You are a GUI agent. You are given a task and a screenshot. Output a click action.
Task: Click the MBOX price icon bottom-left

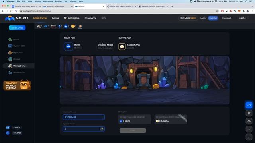pos(8,133)
